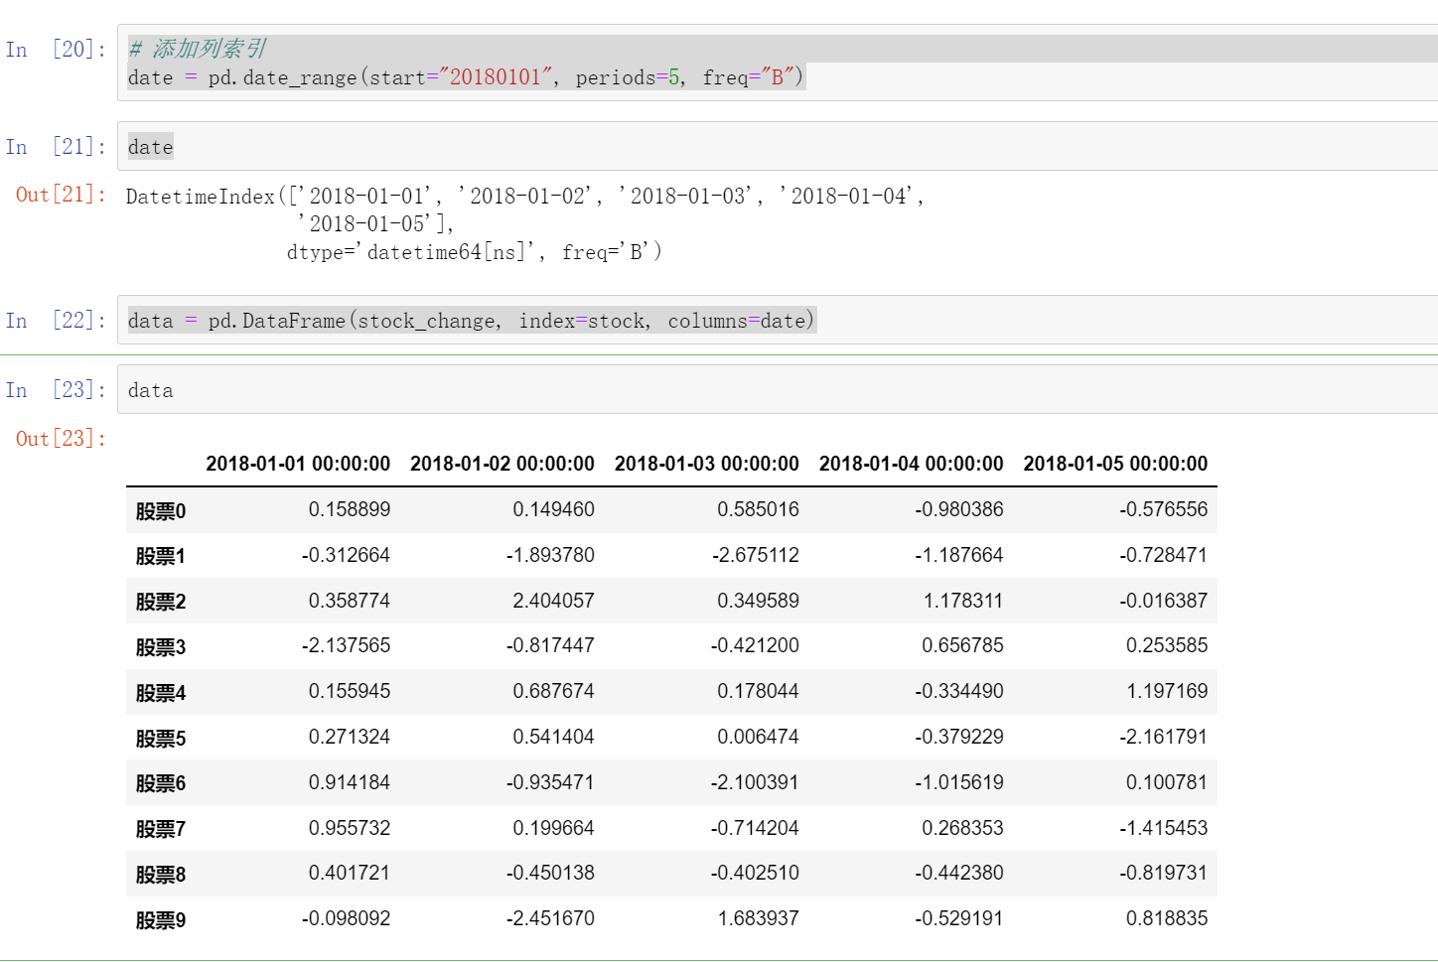
Task: Click row label 股票7
Action: [161, 829]
